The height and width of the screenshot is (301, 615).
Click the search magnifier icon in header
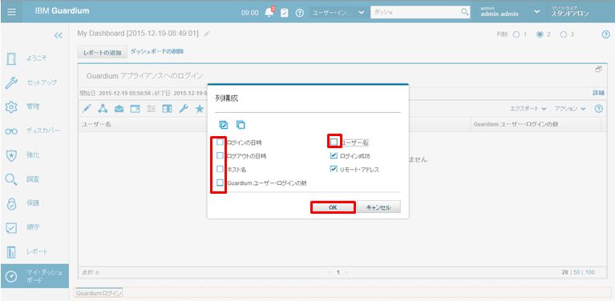coord(464,12)
